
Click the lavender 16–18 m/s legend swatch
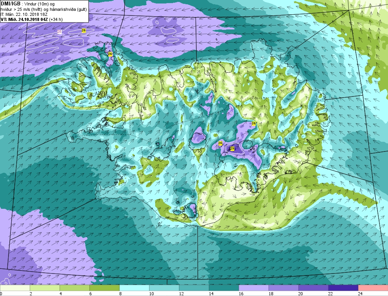coord(254,288)
